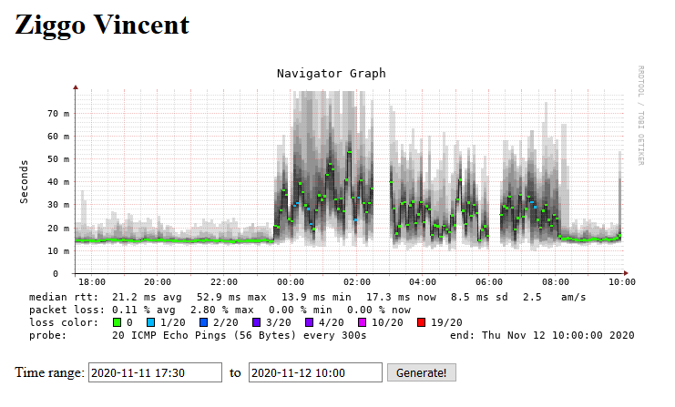
Task: Click the violet 3/20 loss swatch
Action: (256, 322)
